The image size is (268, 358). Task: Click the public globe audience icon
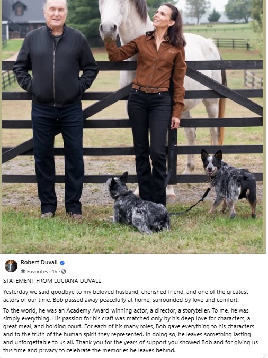coord(64,271)
